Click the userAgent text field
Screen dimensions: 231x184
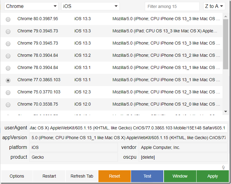coord(128,128)
